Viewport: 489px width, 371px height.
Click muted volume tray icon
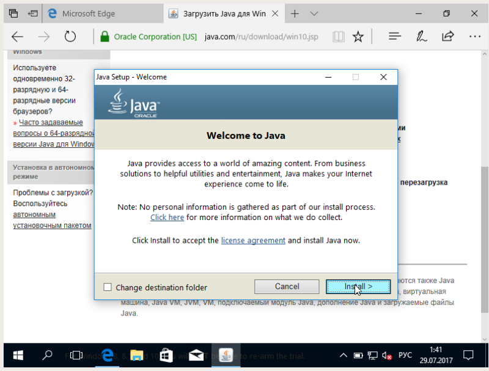click(387, 355)
